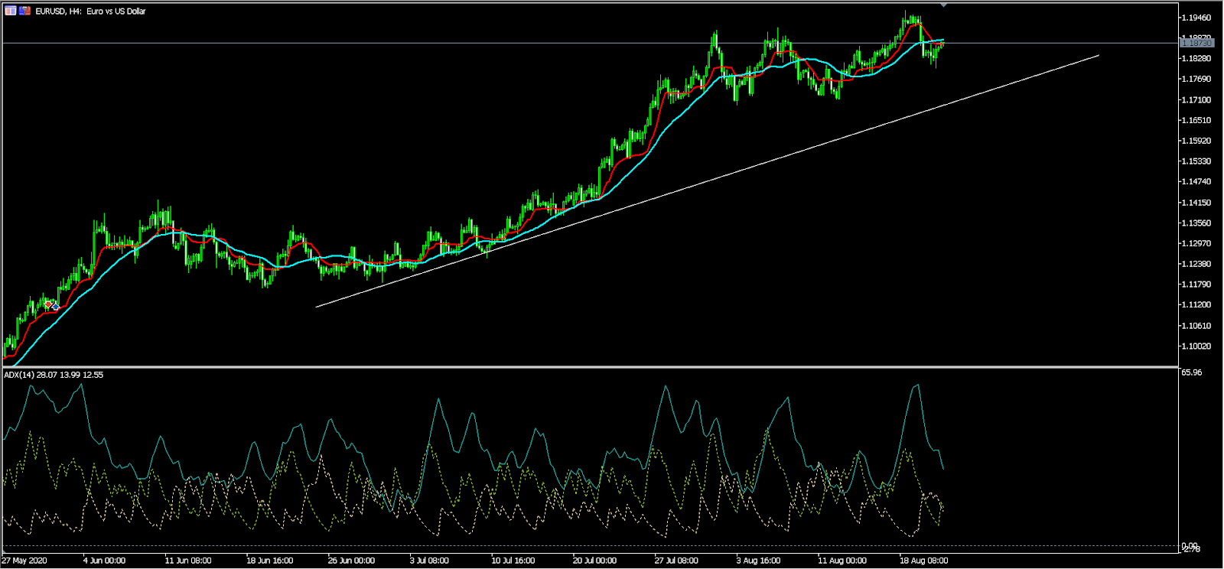Open the Depth of Market icon
1224x569 pixels.
click(x=24, y=11)
